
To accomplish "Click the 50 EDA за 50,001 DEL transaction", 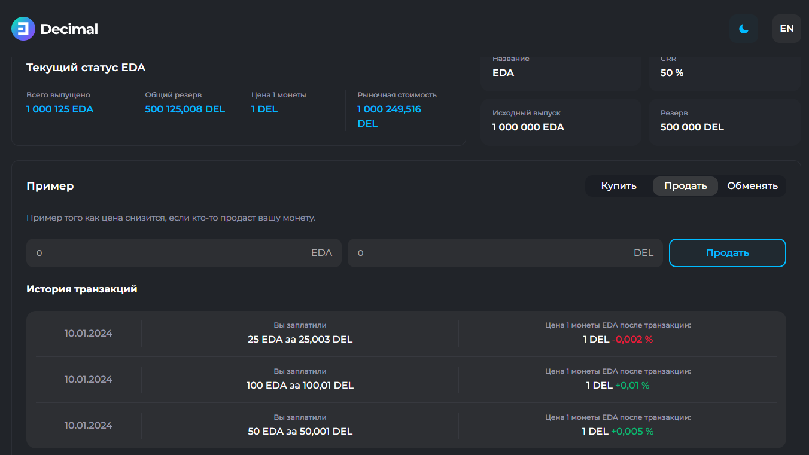I will [300, 432].
